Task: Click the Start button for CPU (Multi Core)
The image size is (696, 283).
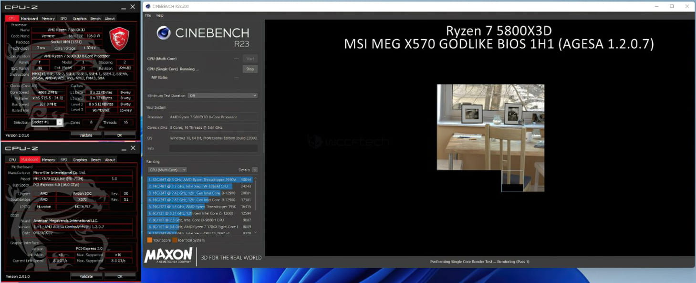Action: 250,59
